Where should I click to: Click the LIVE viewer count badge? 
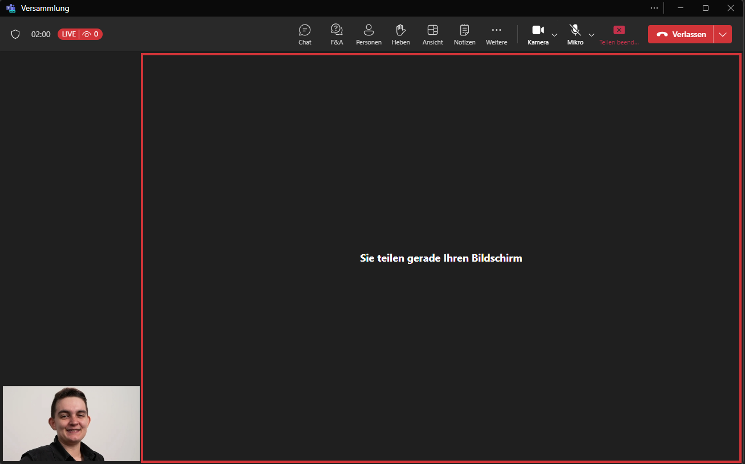(80, 34)
